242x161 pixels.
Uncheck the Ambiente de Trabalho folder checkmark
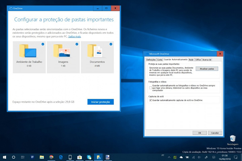point(43,44)
